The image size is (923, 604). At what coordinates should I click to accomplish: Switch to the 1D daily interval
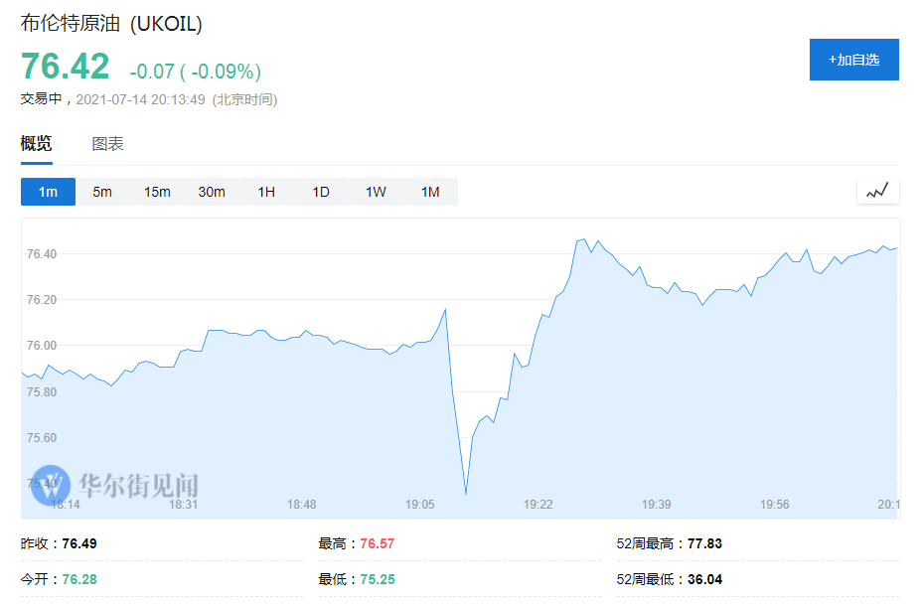321,192
